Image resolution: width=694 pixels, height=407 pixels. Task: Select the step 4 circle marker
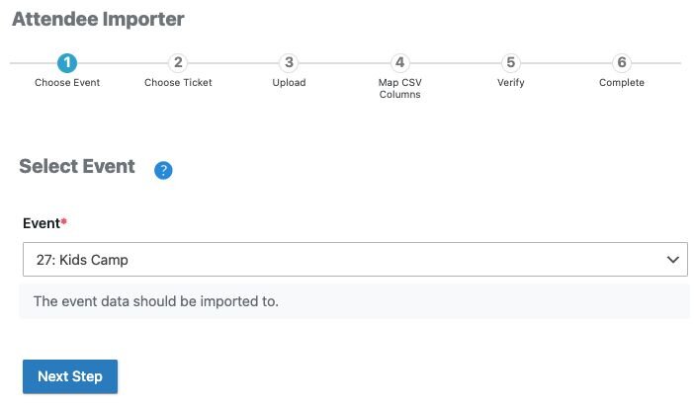(x=399, y=63)
